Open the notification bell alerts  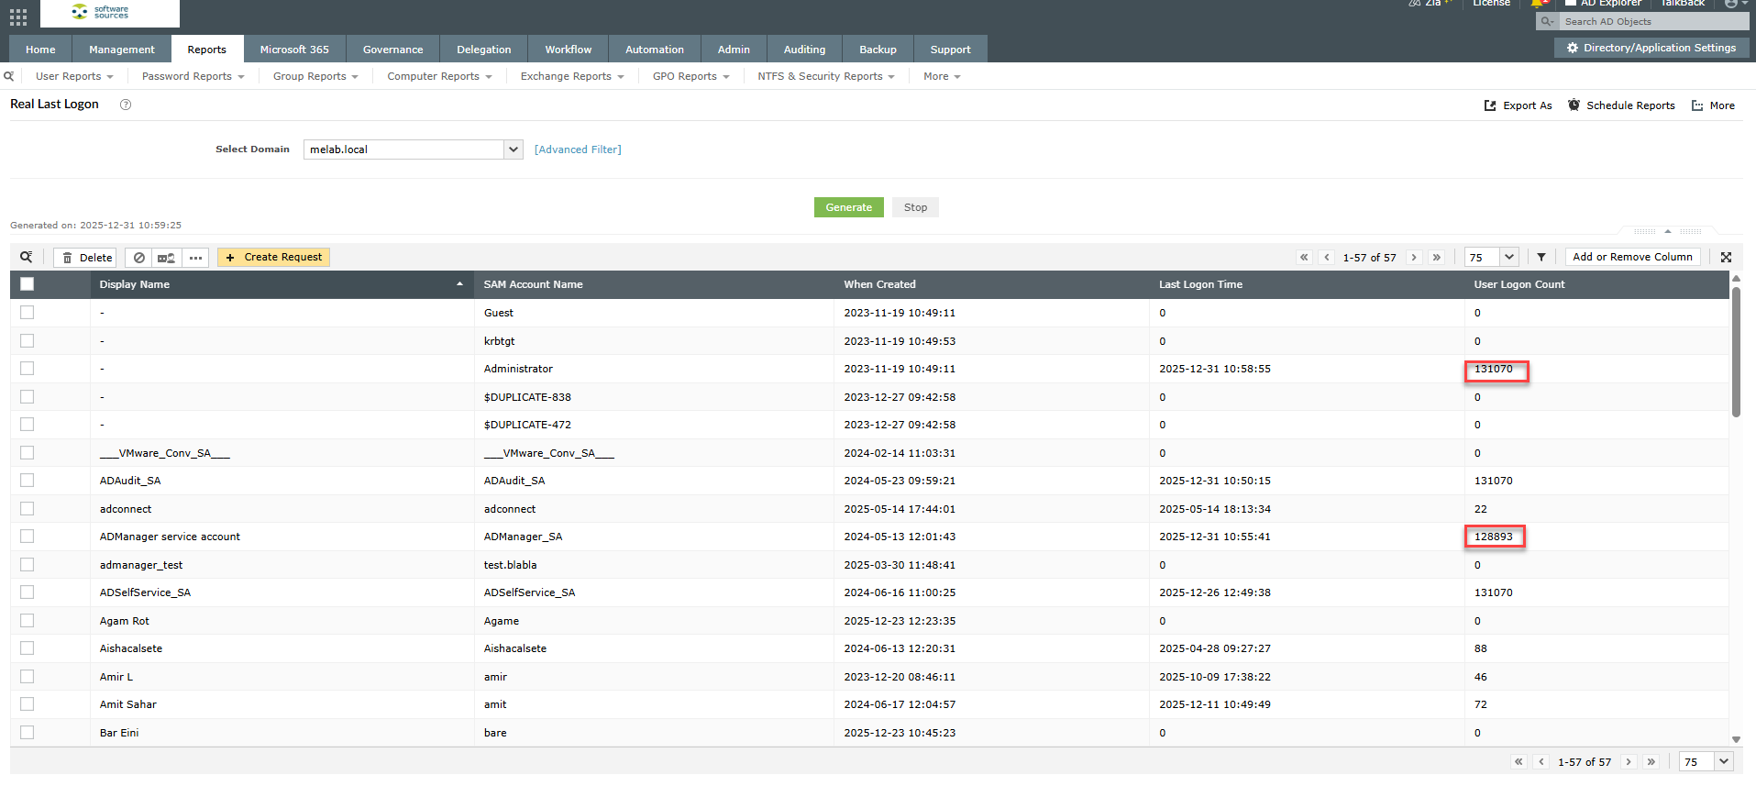1537,4
